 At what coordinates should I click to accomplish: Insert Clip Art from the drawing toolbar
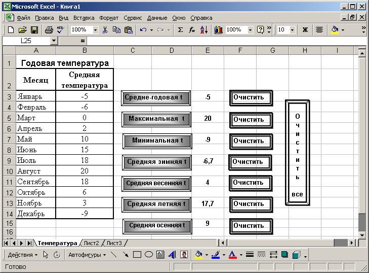click(x=184, y=255)
